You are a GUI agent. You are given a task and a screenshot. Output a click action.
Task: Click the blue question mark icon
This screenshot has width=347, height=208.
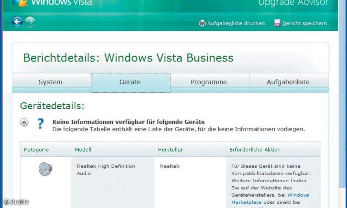(40, 123)
